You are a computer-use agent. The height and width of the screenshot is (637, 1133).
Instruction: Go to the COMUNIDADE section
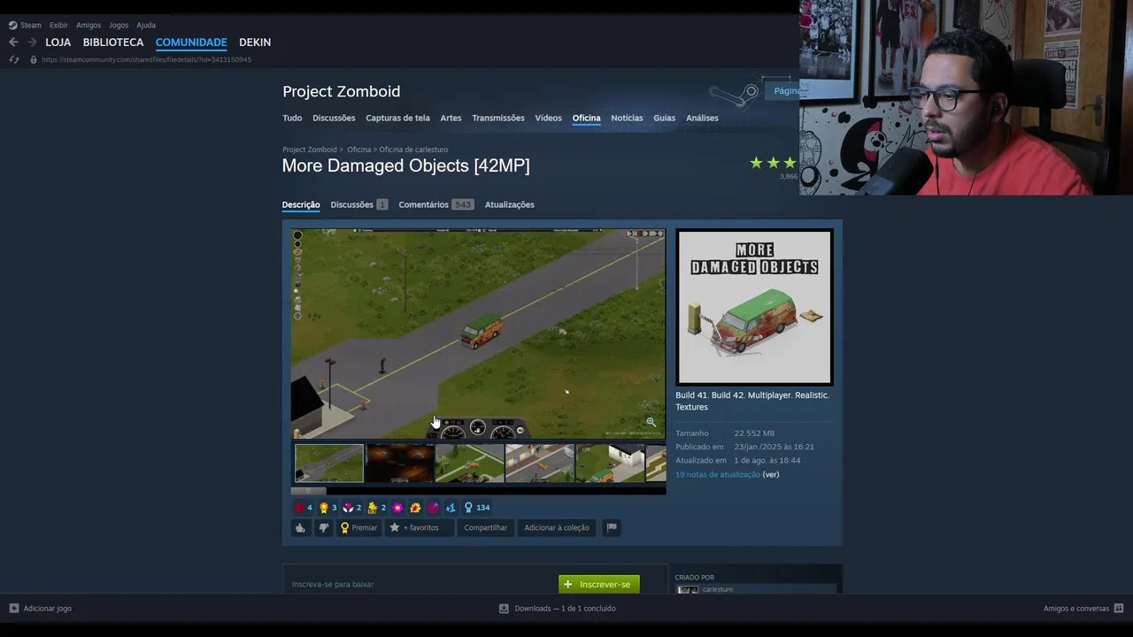(x=191, y=42)
